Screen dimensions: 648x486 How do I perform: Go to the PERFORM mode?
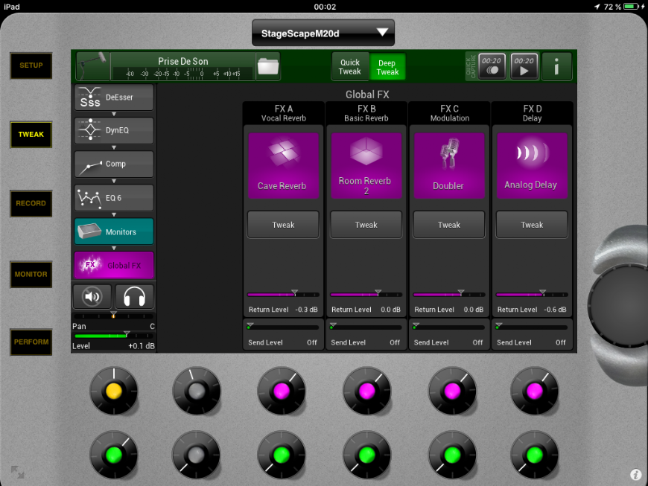[x=31, y=342]
